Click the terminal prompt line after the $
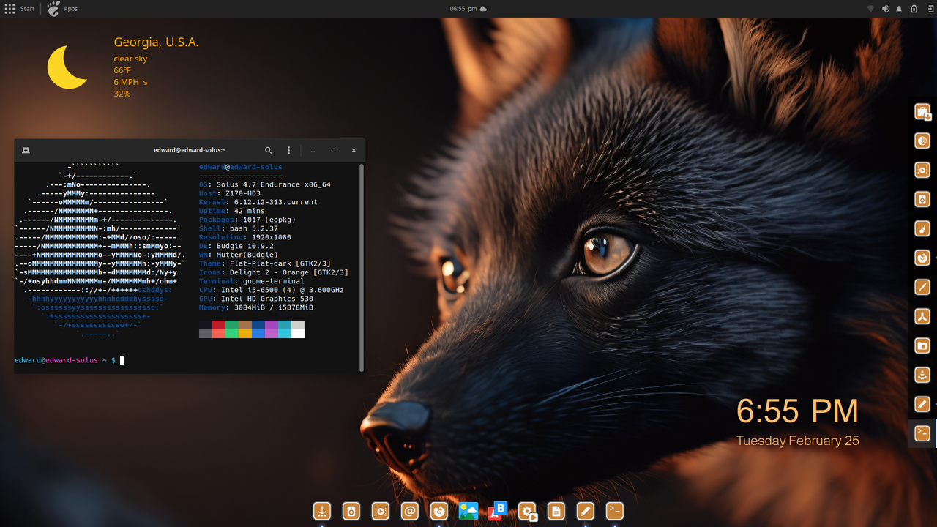Image resolution: width=937 pixels, height=527 pixels. point(123,360)
